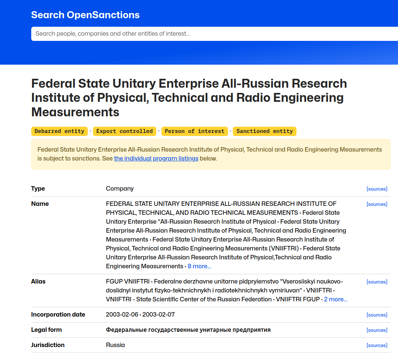Viewport: 398px width, 353px height.
Task: Click the Jurisdiction label
Action: 48,345
